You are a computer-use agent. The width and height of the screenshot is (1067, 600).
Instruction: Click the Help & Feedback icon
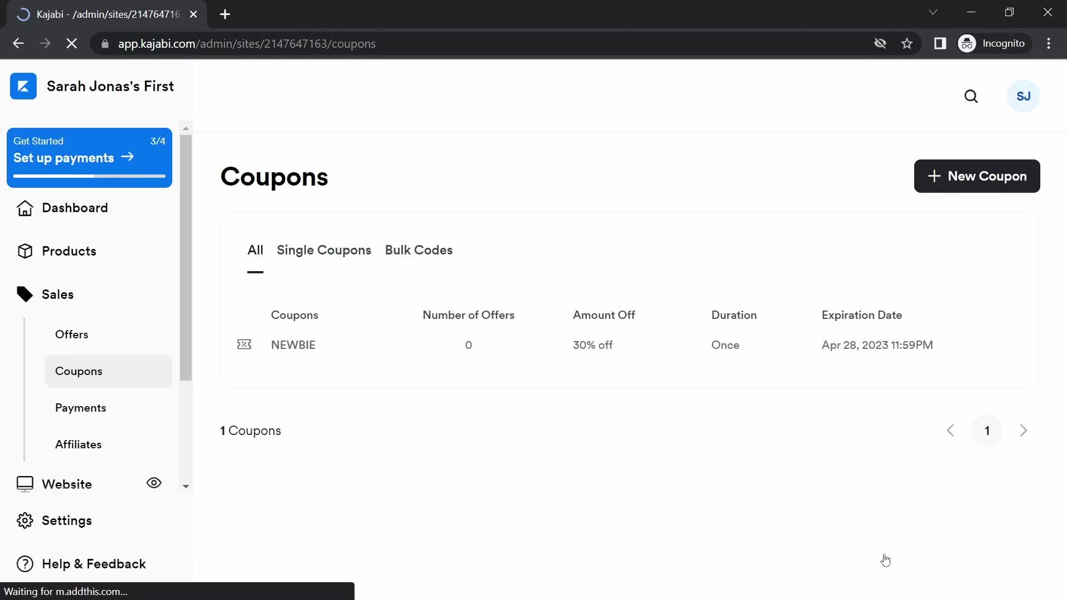(x=25, y=563)
